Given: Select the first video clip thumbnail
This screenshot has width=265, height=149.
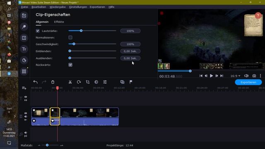Looking at the screenshot, I should [x=40, y=113].
